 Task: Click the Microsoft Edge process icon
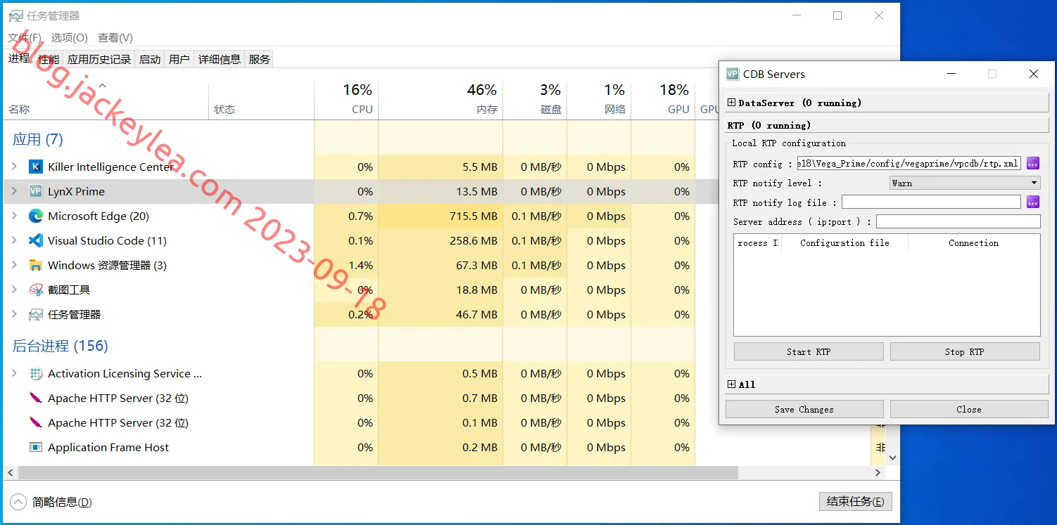click(x=36, y=216)
